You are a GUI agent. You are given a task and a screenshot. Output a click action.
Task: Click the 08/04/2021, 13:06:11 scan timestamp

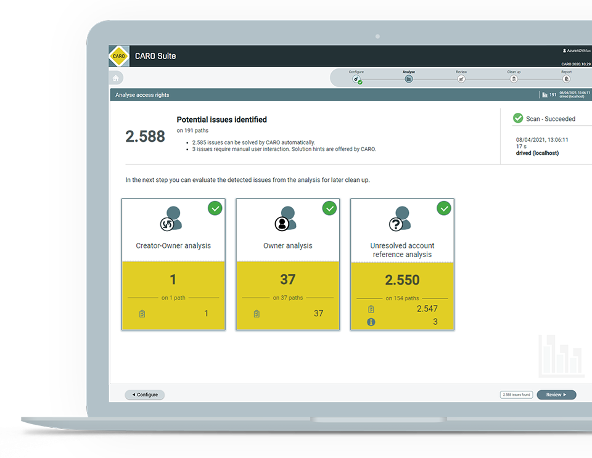coord(542,139)
